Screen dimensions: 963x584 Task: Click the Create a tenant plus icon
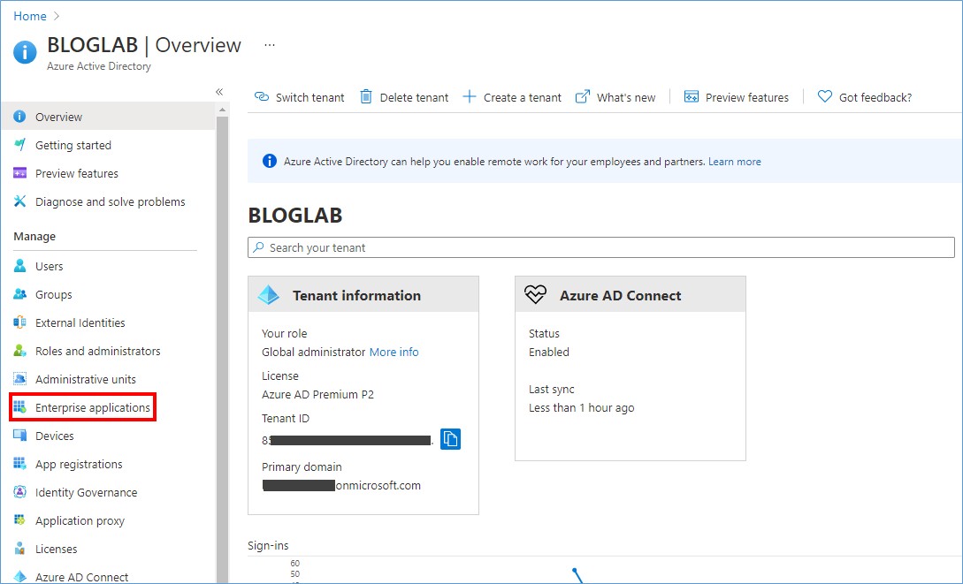(470, 97)
